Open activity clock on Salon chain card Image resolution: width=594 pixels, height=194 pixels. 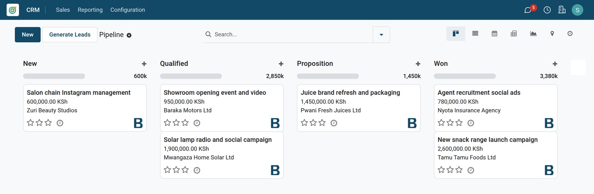pos(60,123)
